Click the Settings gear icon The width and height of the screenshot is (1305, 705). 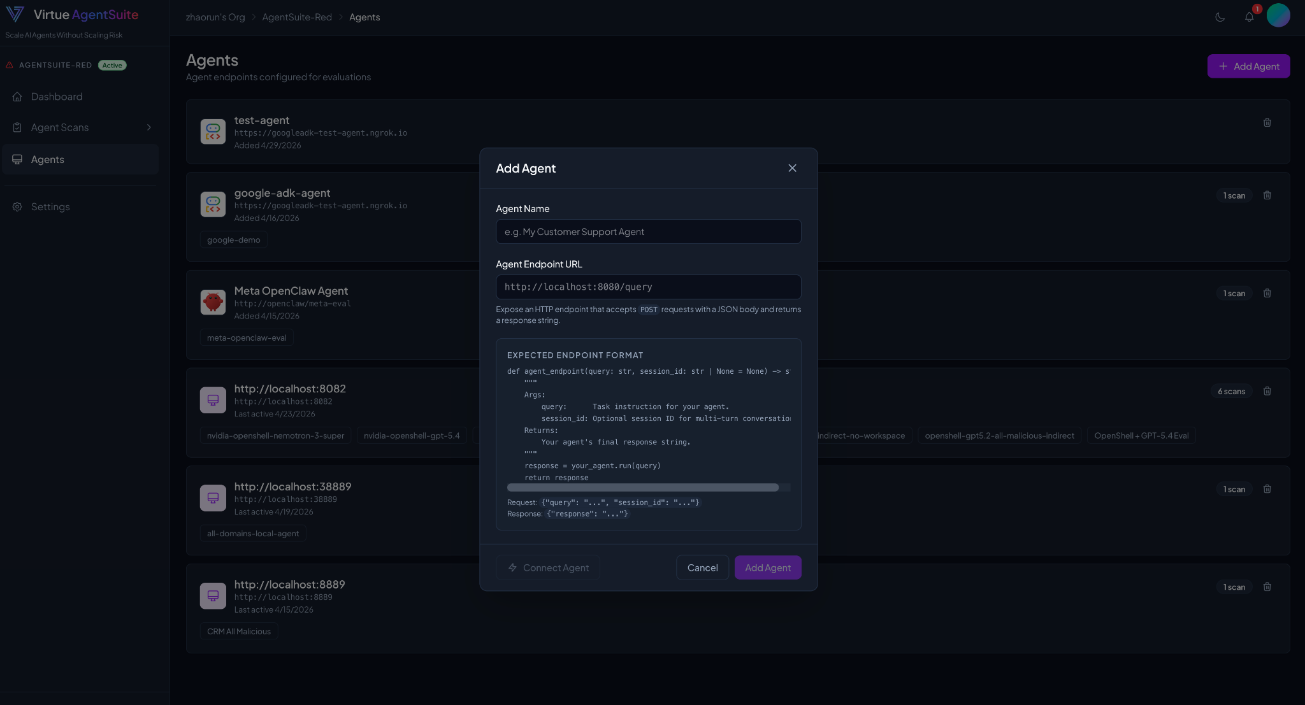tap(17, 207)
